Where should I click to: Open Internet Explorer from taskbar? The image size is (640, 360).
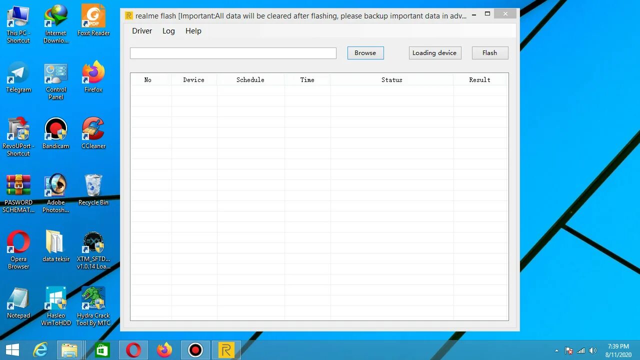40,350
